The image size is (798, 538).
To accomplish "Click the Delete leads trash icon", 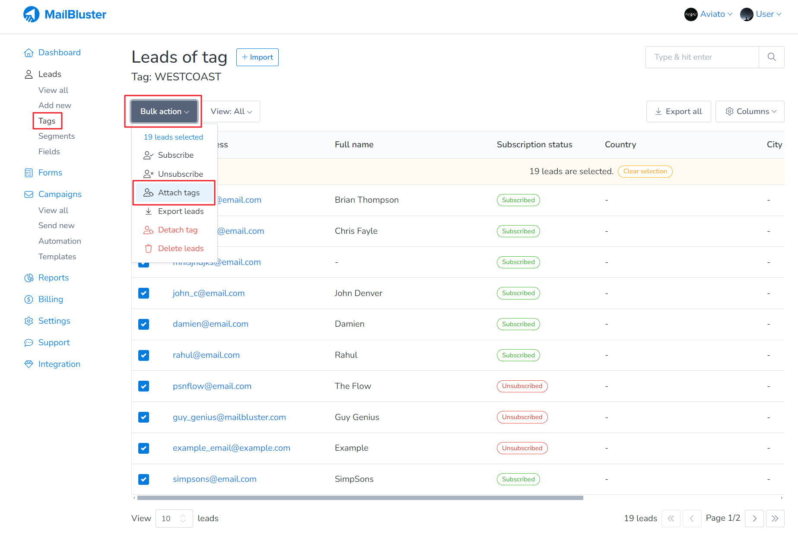I will [148, 248].
